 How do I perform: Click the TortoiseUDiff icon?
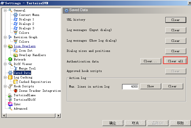[10, 100]
